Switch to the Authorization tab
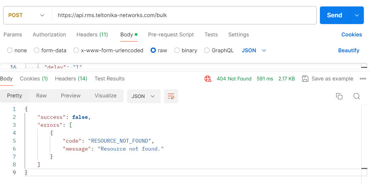This screenshot has width=370, height=184. coord(49,35)
